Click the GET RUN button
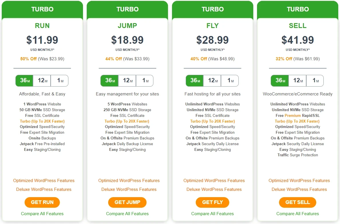This screenshot has width=340, height=224. coord(42,202)
